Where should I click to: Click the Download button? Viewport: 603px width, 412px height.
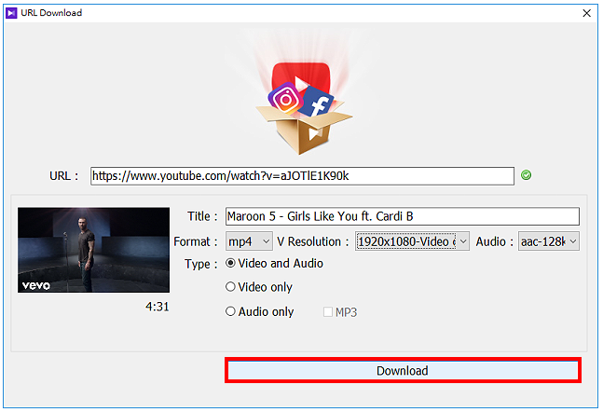(403, 370)
